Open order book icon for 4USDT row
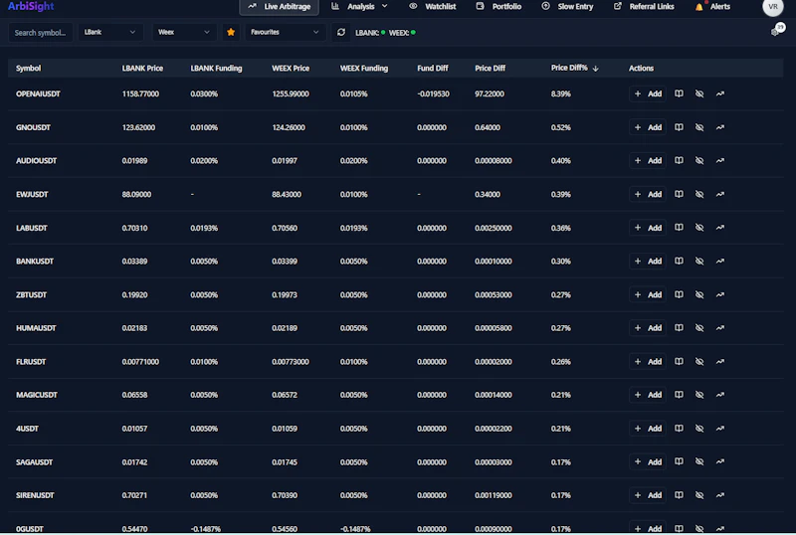 tap(679, 429)
